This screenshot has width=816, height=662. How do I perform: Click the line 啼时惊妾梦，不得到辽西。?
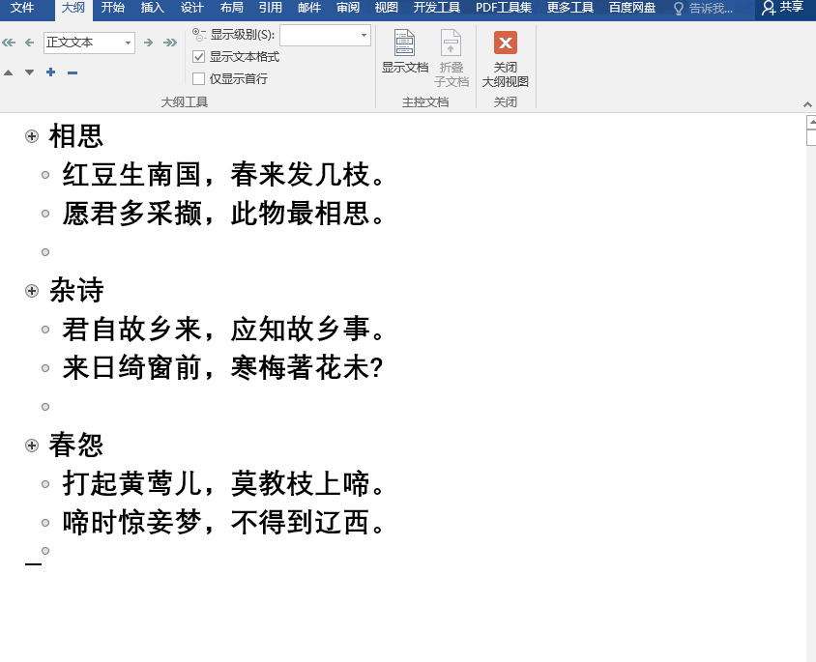click(x=223, y=522)
